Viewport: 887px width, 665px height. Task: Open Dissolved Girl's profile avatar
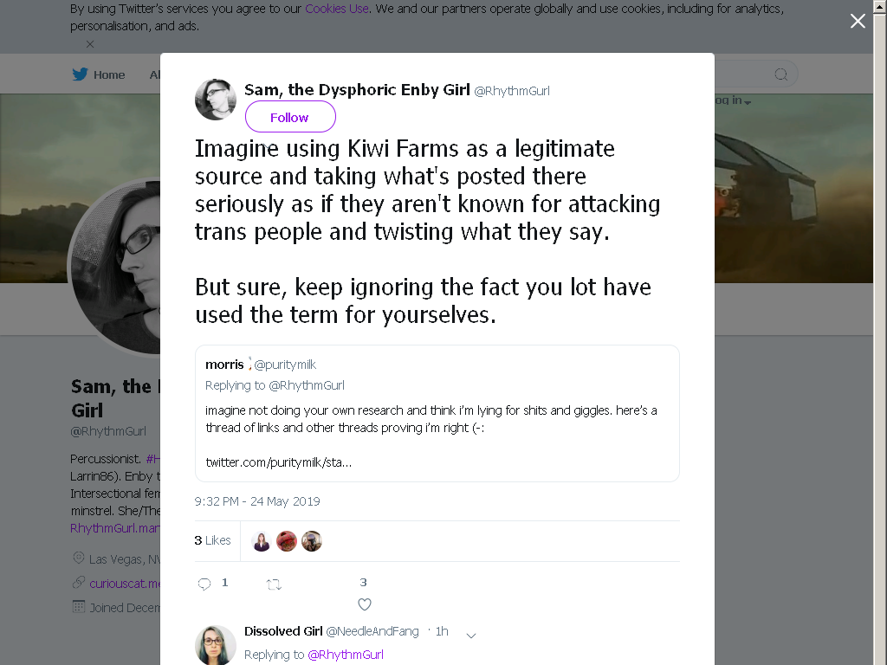point(216,645)
